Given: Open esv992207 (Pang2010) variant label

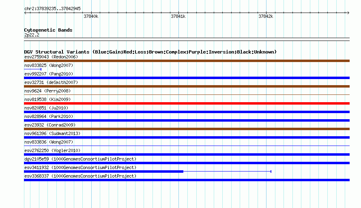Looking at the screenshot, I should point(49,74).
